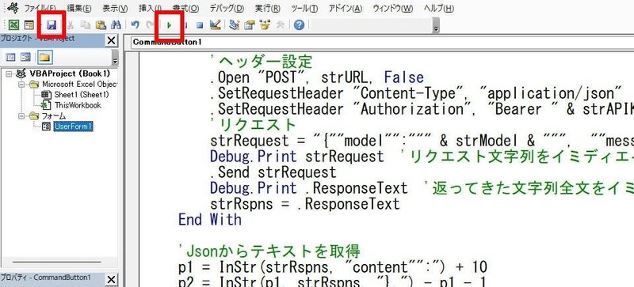This screenshot has width=634, height=287.
Task: Click the End With line
Action: coord(210,220)
